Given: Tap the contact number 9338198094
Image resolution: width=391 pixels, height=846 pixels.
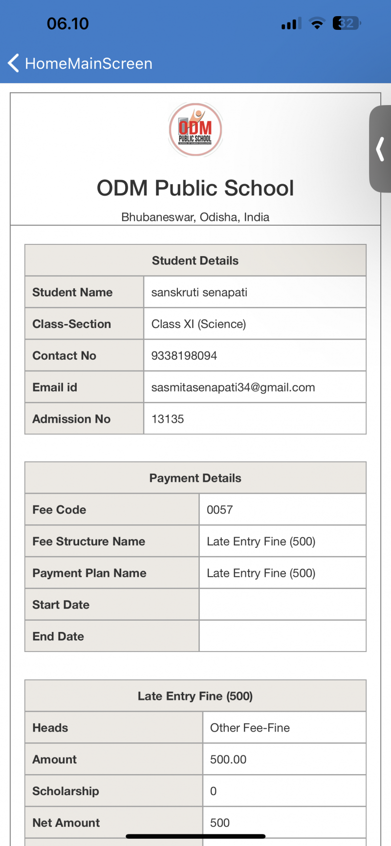Looking at the screenshot, I should [184, 356].
